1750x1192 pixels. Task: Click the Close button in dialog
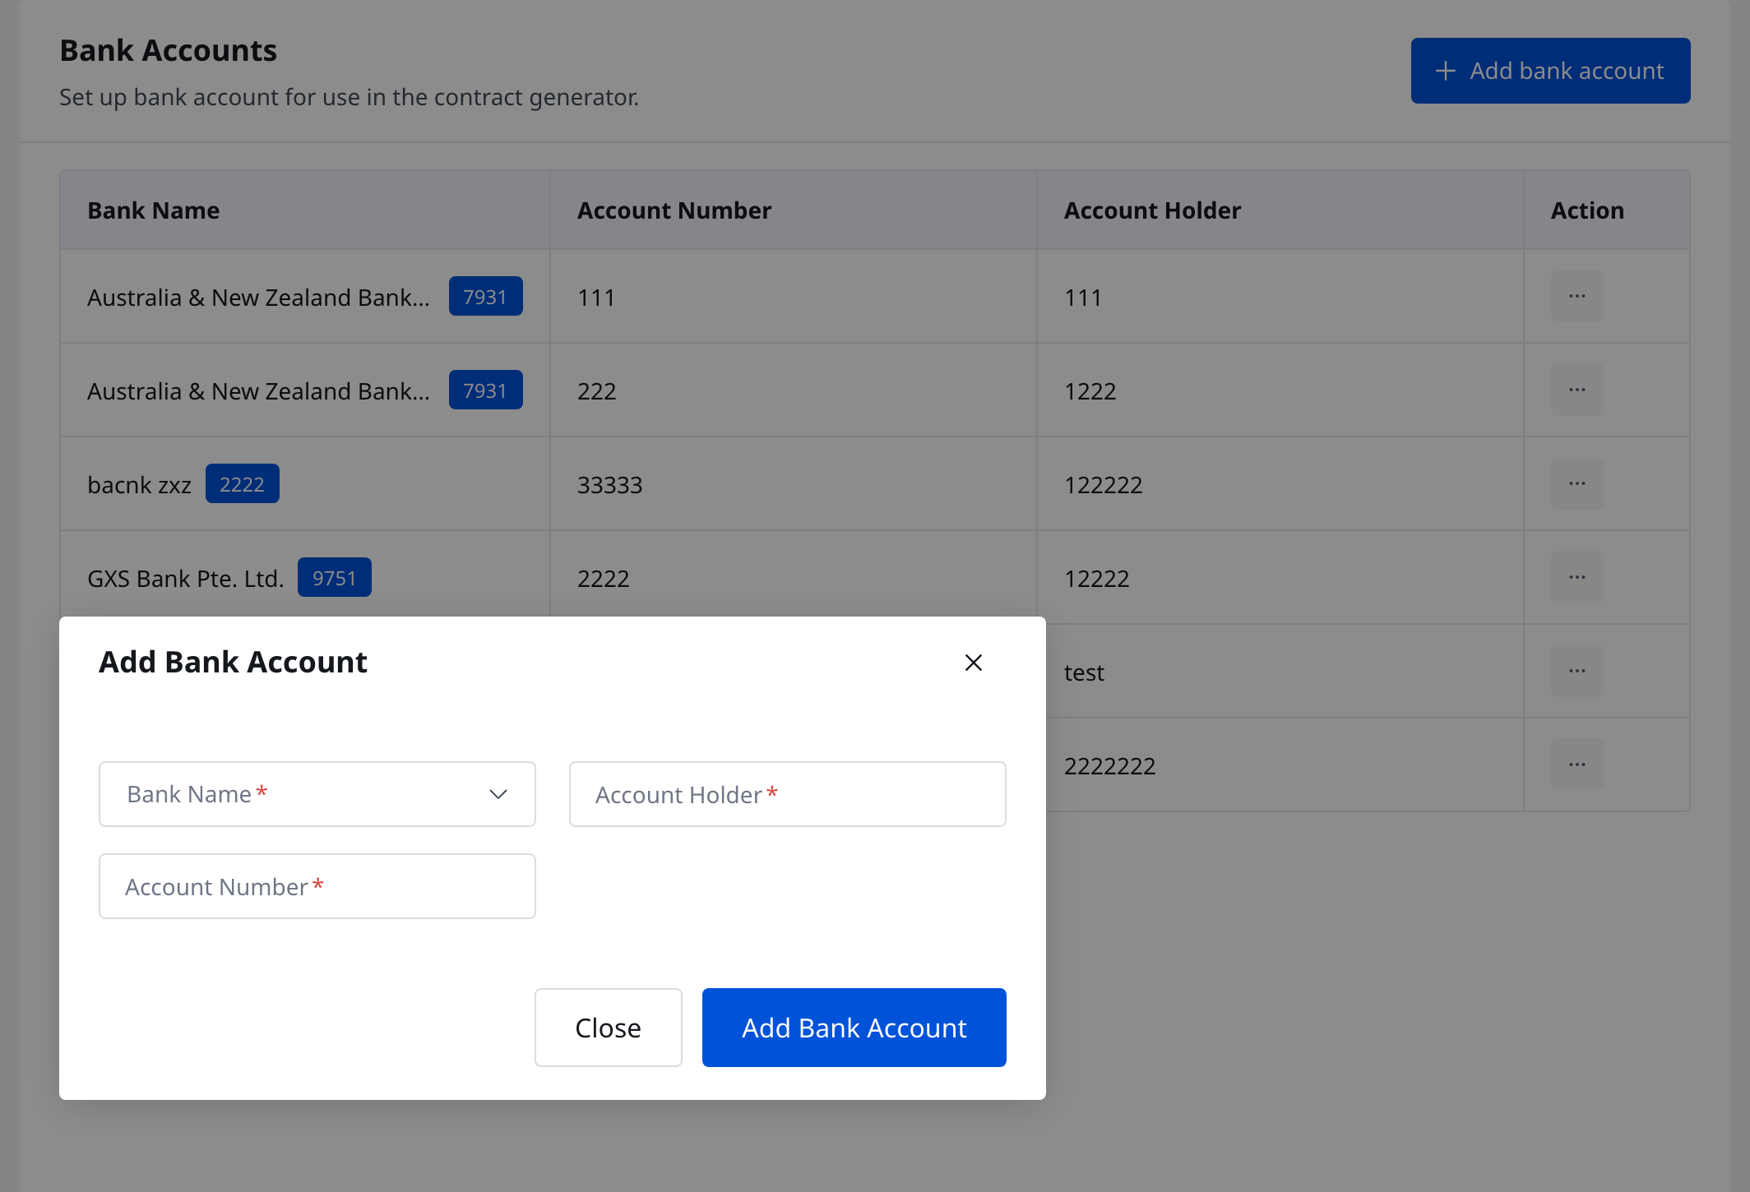pos(609,1028)
